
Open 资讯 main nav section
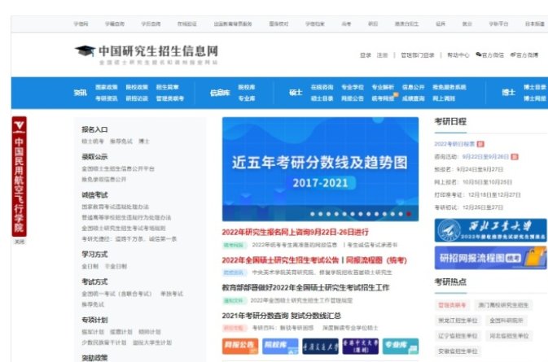pyautogui.click(x=80, y=93)
